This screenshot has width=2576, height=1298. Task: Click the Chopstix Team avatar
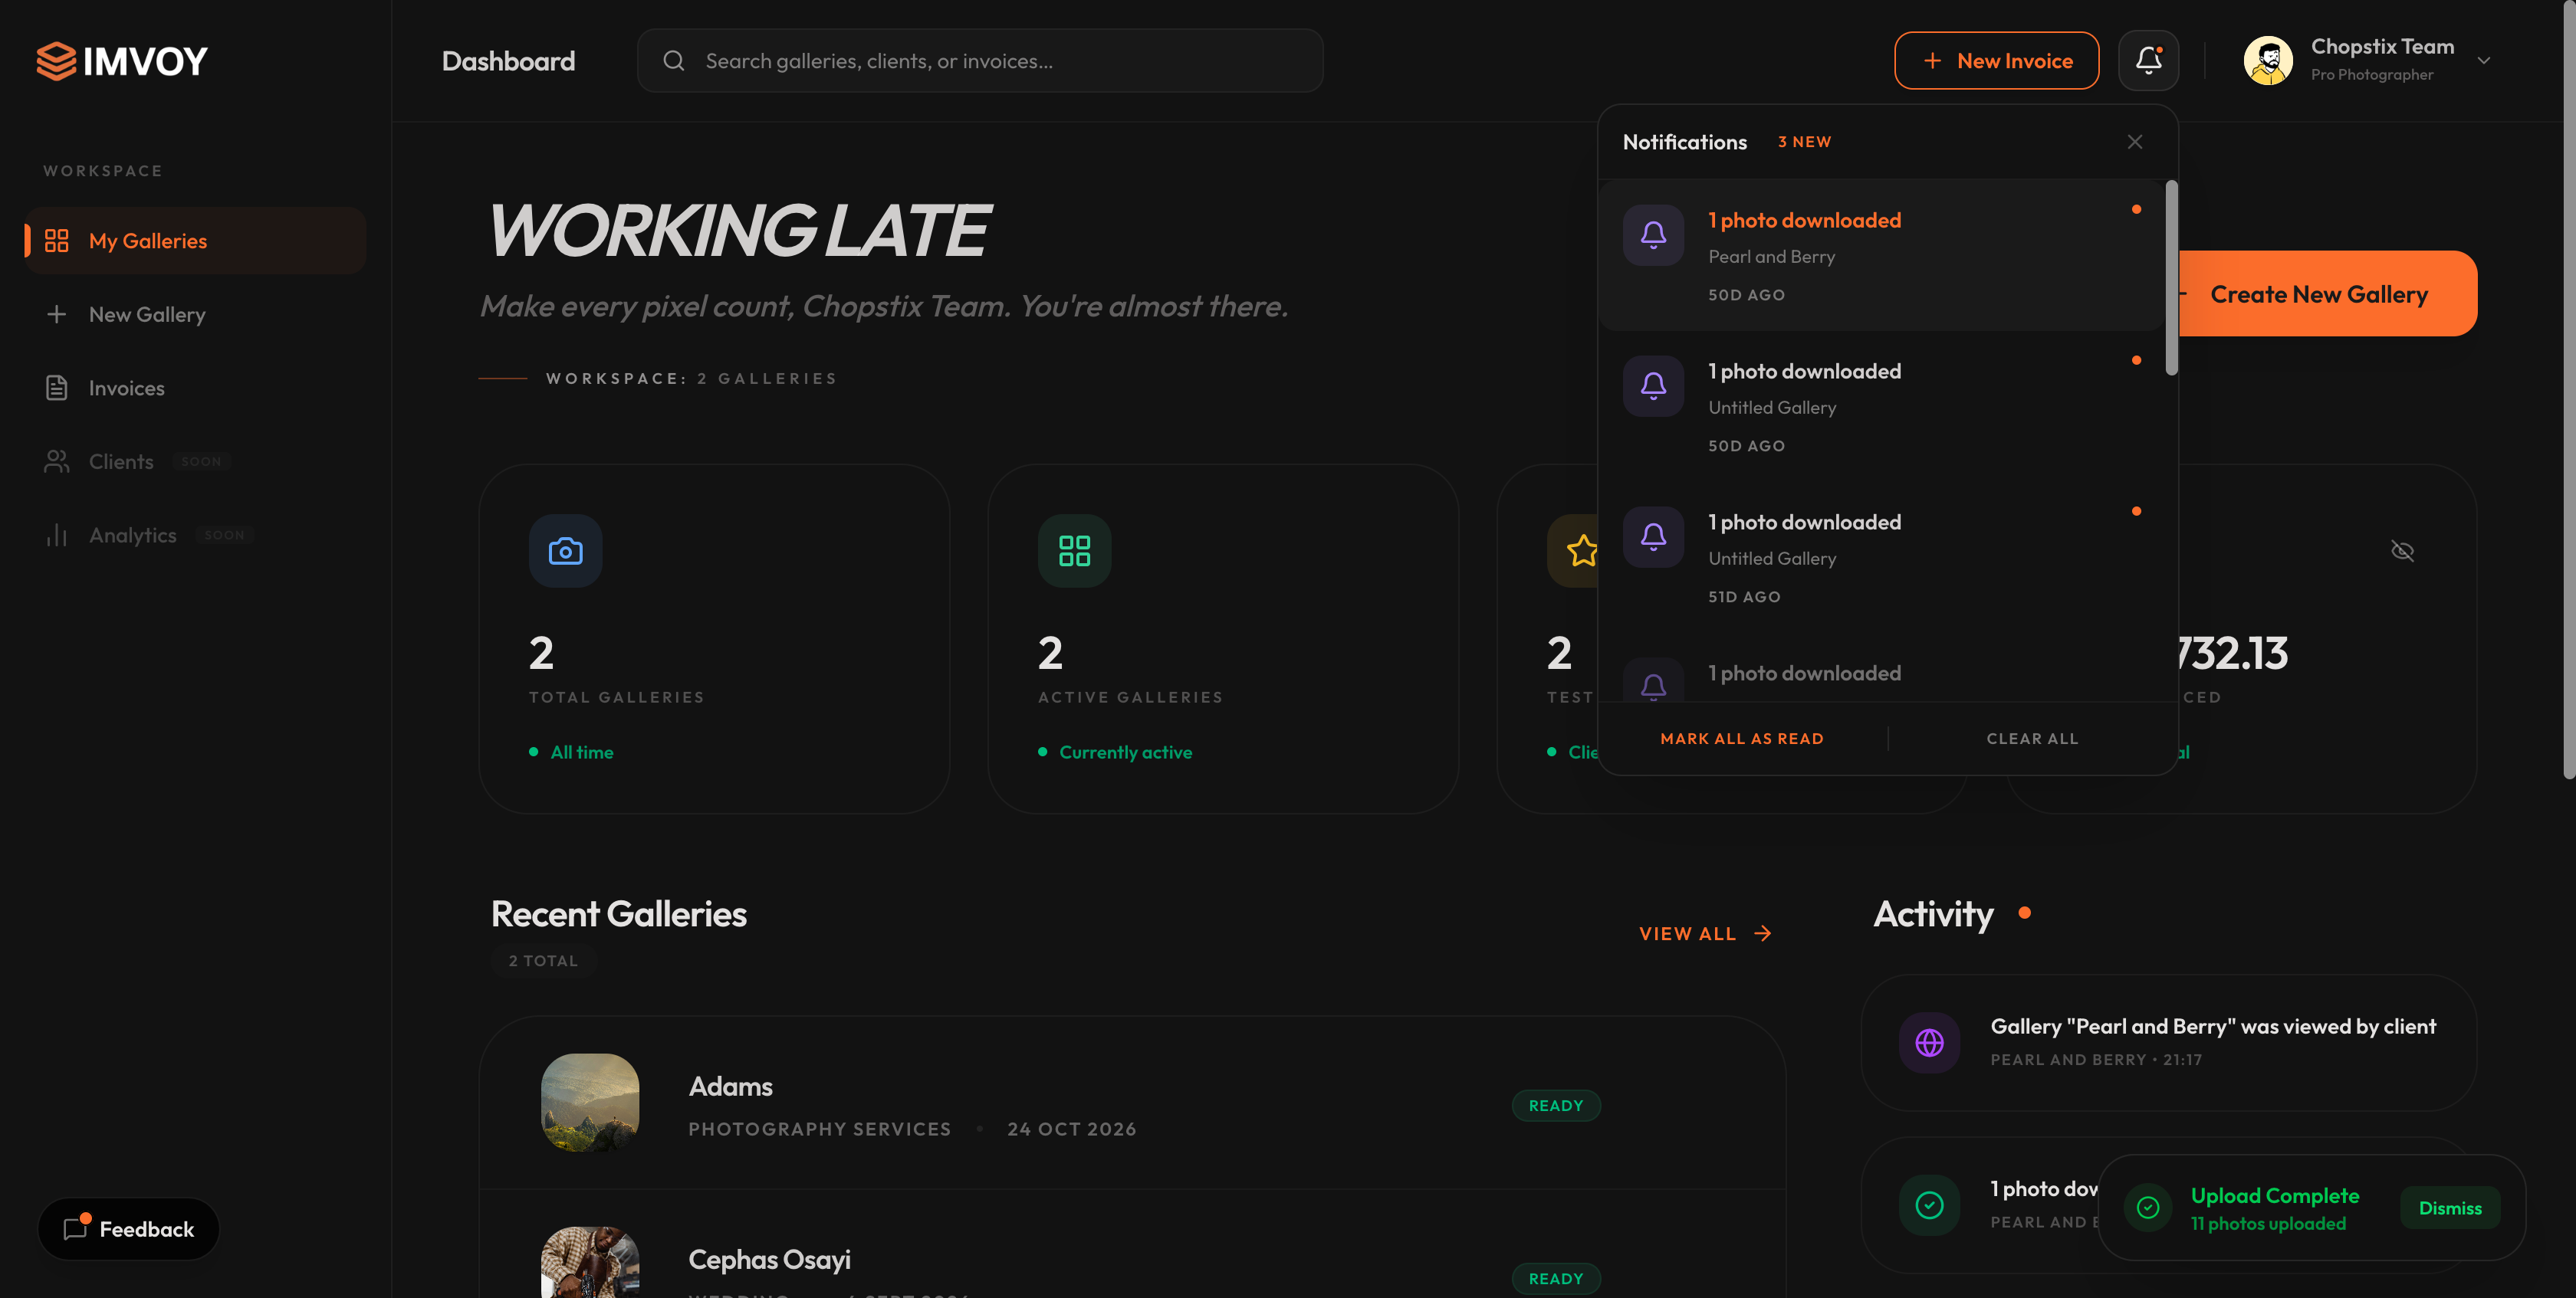[2268, 61]
